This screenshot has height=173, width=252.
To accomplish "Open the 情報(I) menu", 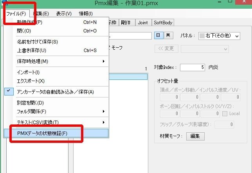I will [86, 14].
